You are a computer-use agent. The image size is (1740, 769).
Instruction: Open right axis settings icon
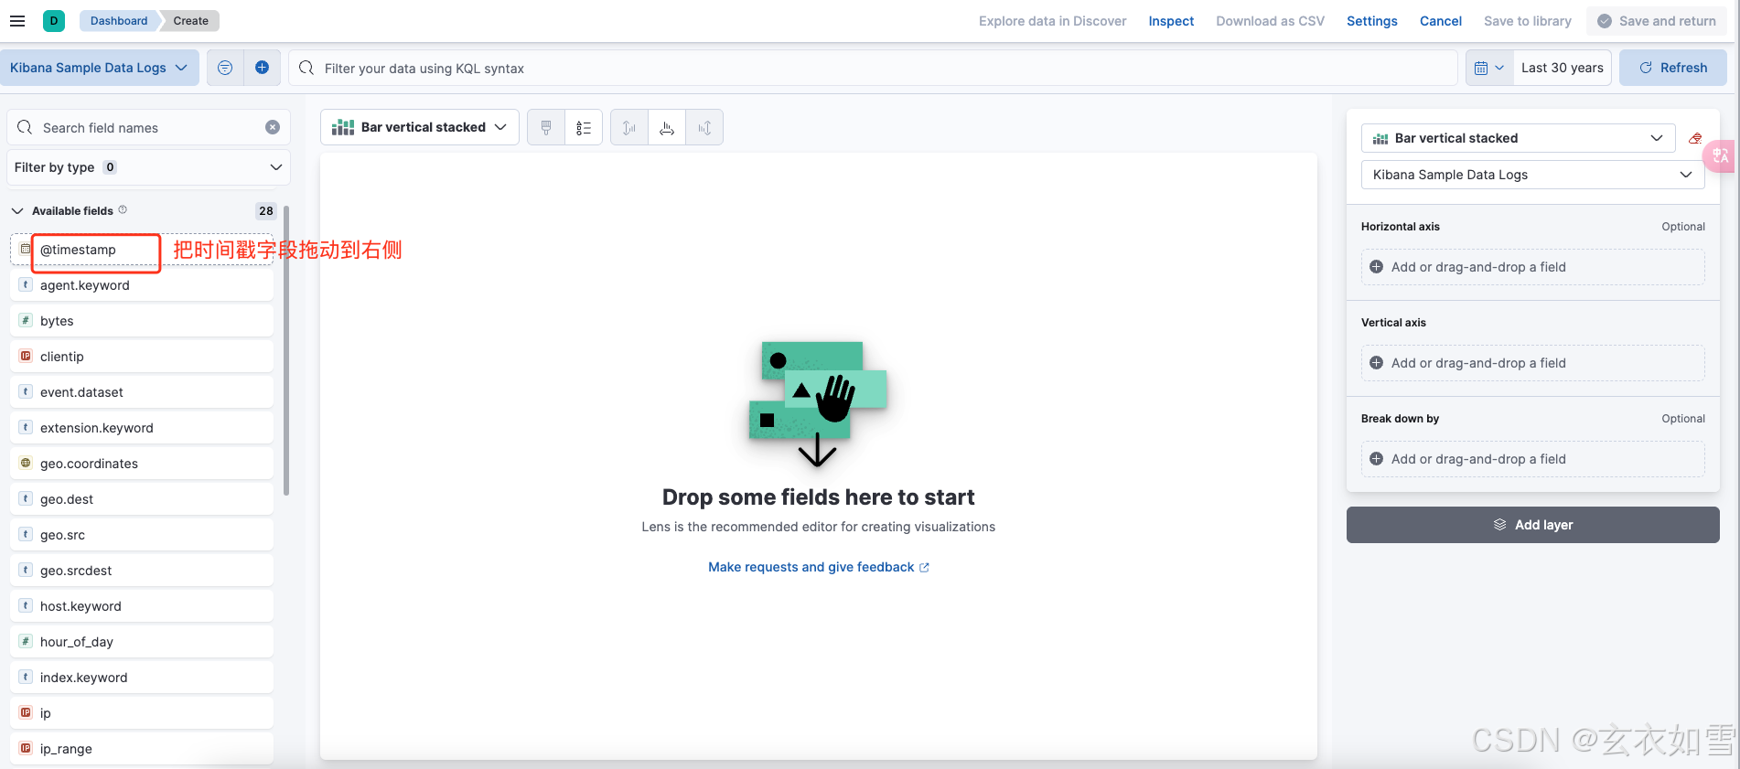click(x=704, y=127)
